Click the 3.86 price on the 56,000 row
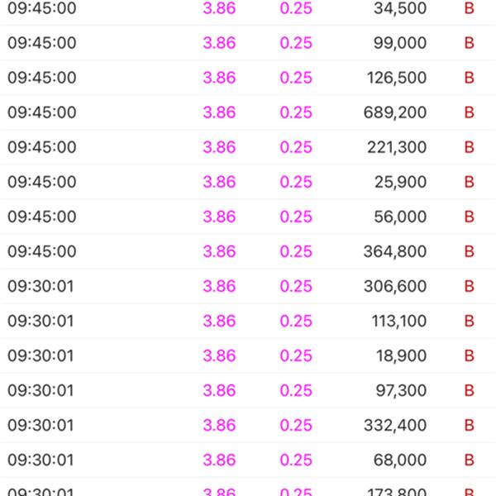This screenshot has height=496, width=496. pyautogui.click(x=219, y=217)
